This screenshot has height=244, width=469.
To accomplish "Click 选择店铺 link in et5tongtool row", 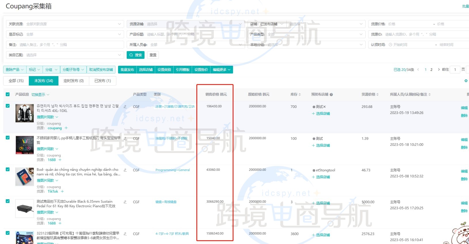I will pyautogui.click(x=321, y=177).
